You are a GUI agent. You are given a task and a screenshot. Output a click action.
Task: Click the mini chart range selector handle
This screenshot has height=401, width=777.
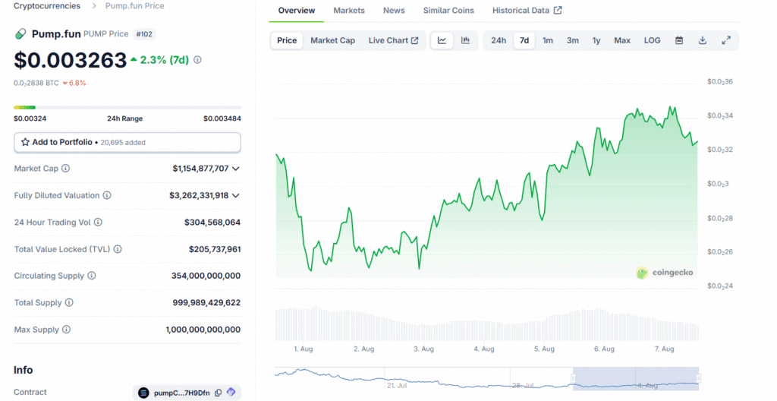[x=574, y=377]
